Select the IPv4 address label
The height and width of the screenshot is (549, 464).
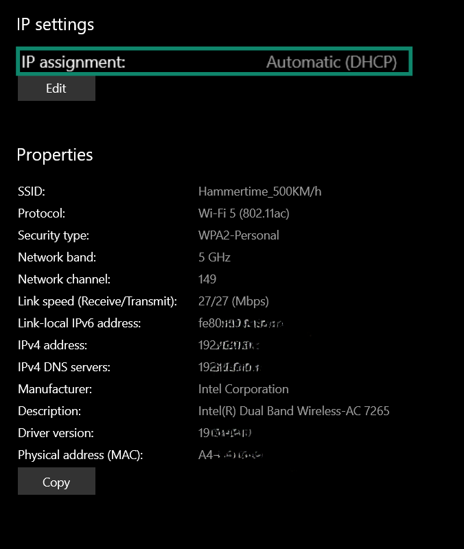(x=52, y=345)
